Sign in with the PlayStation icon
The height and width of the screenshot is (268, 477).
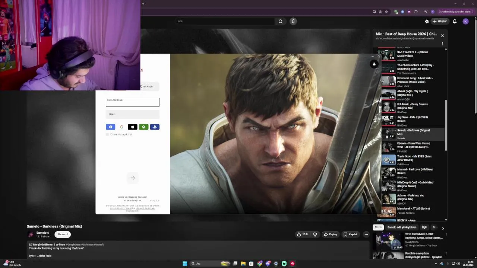[155, 127]
